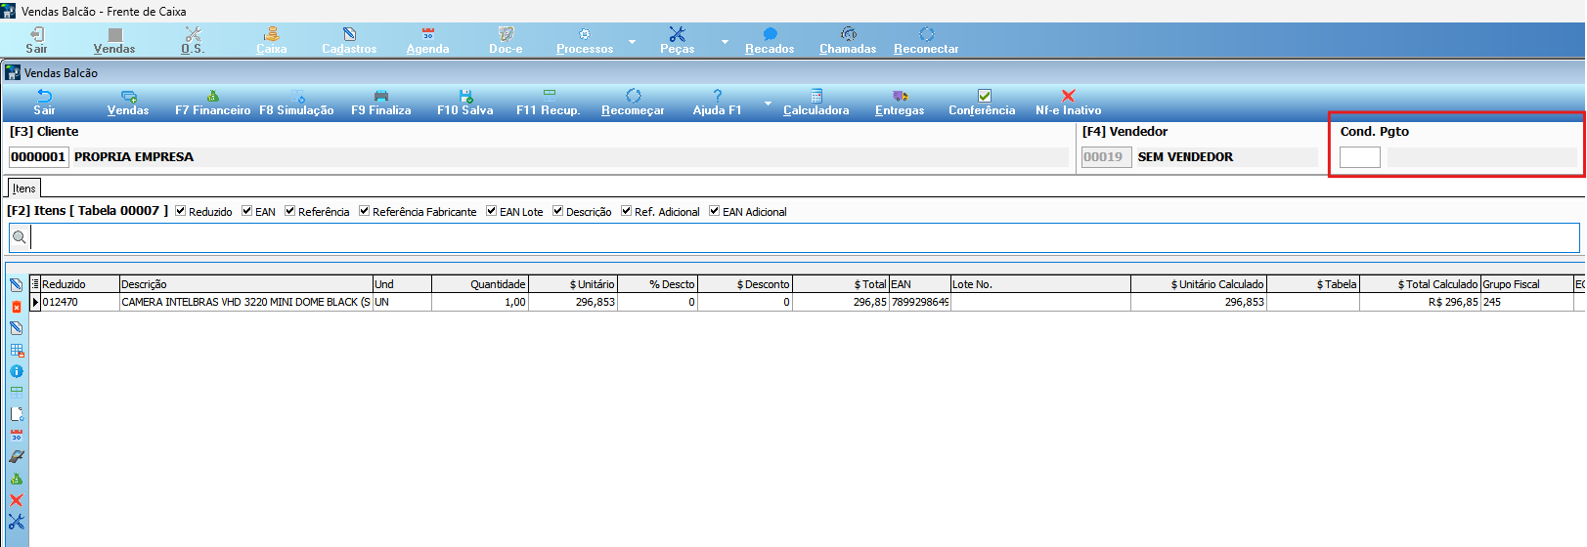Click the $ Unitário column header
The image size is (1587, 547).
(x=573, y=284)
